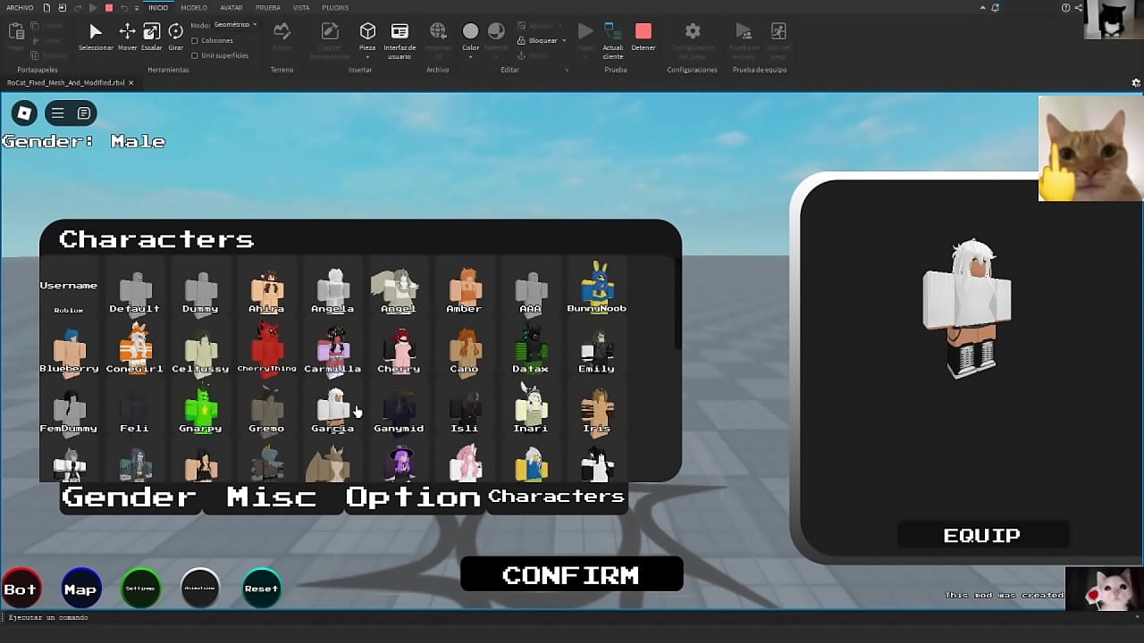Viewport: 1144px width, 643px height.
Task: Click the EQUIP button
Action: [x=981, y=534]
